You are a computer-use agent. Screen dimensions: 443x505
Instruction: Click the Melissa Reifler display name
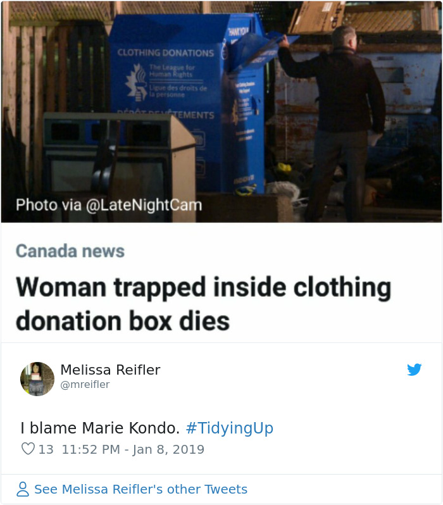pyautogui.click(x=110, y=370)
